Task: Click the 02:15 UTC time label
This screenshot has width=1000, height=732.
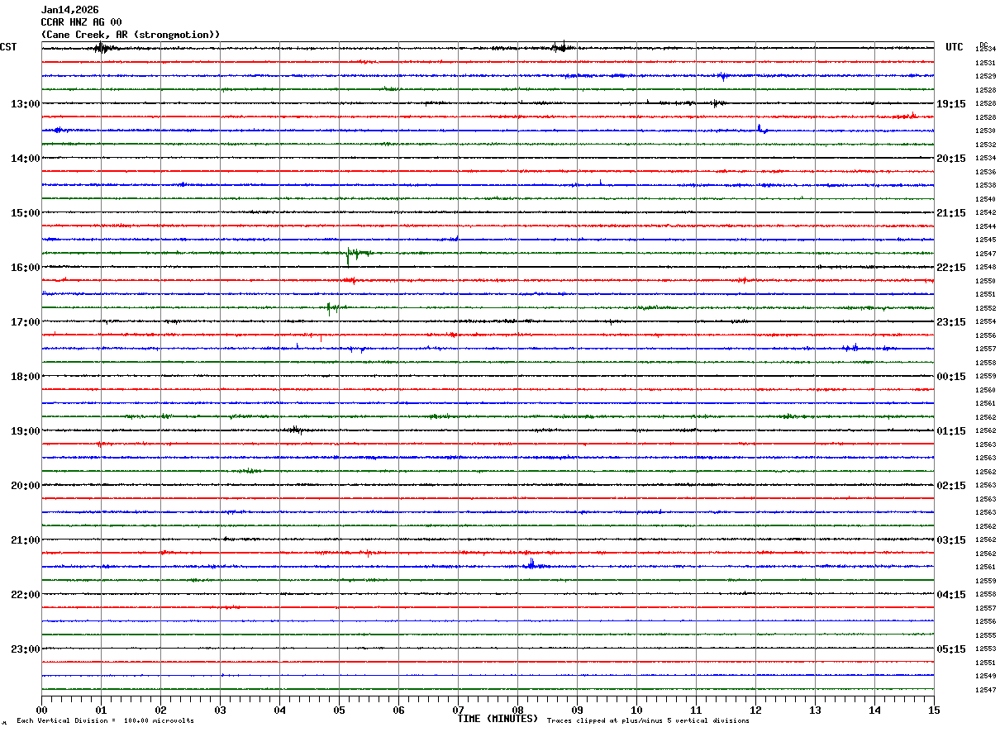Action: (x=951, y=486)
